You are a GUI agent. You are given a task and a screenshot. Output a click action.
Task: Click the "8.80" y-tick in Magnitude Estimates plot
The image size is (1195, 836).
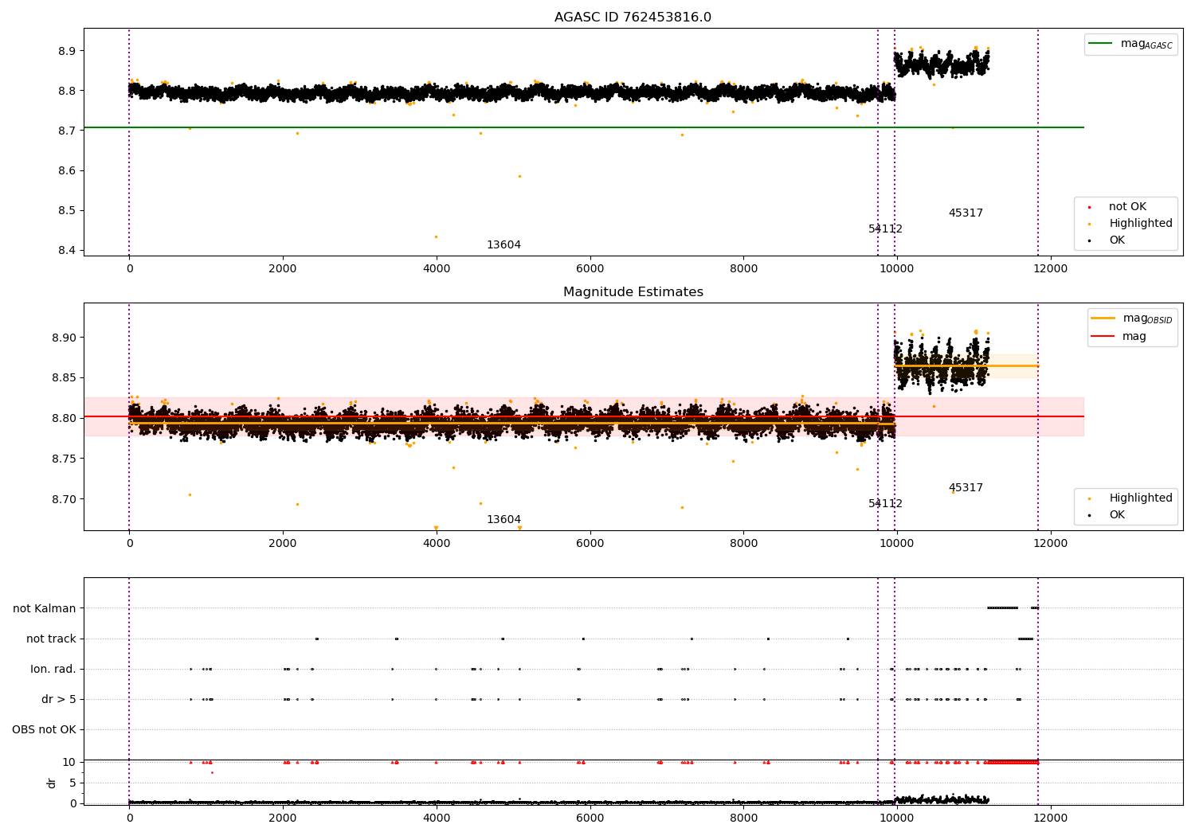[x=65, y=419]
